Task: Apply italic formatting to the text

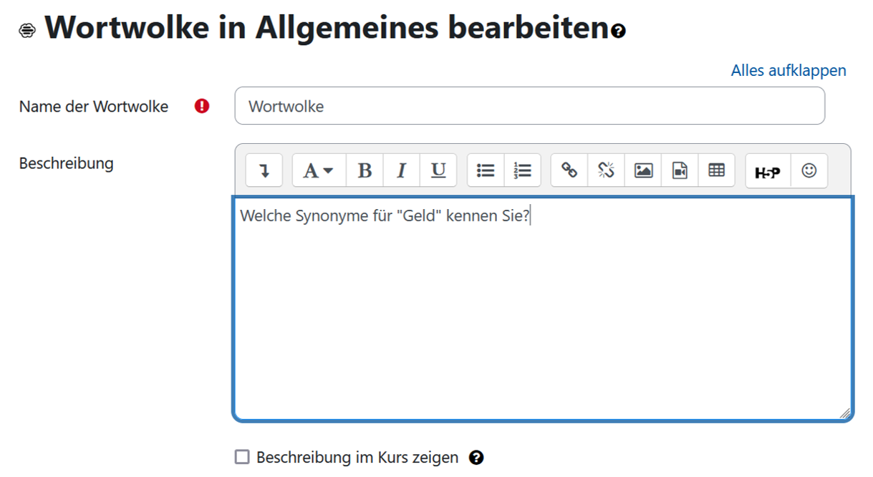Action: (x=400, y=170)
